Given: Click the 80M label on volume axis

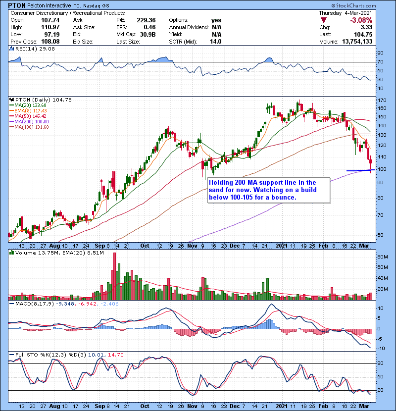Looking at the screenshot, I should 383,257.
